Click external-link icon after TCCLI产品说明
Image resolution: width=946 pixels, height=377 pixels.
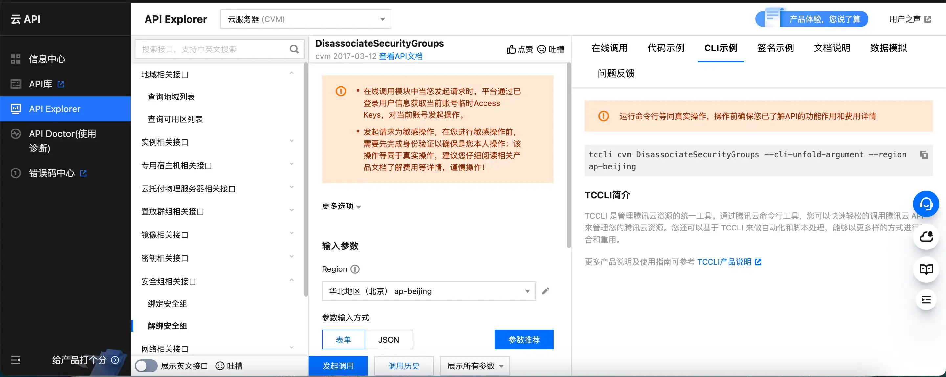click(758, 262)
